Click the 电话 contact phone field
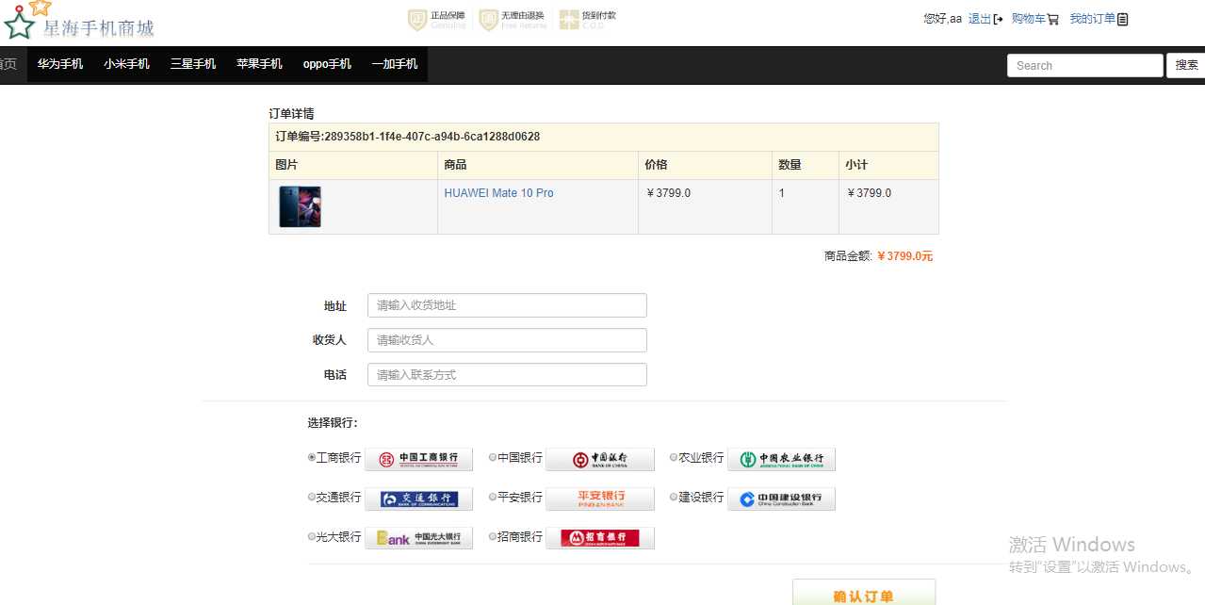This screenshot has width=1205, height=605. click(507, 374)
